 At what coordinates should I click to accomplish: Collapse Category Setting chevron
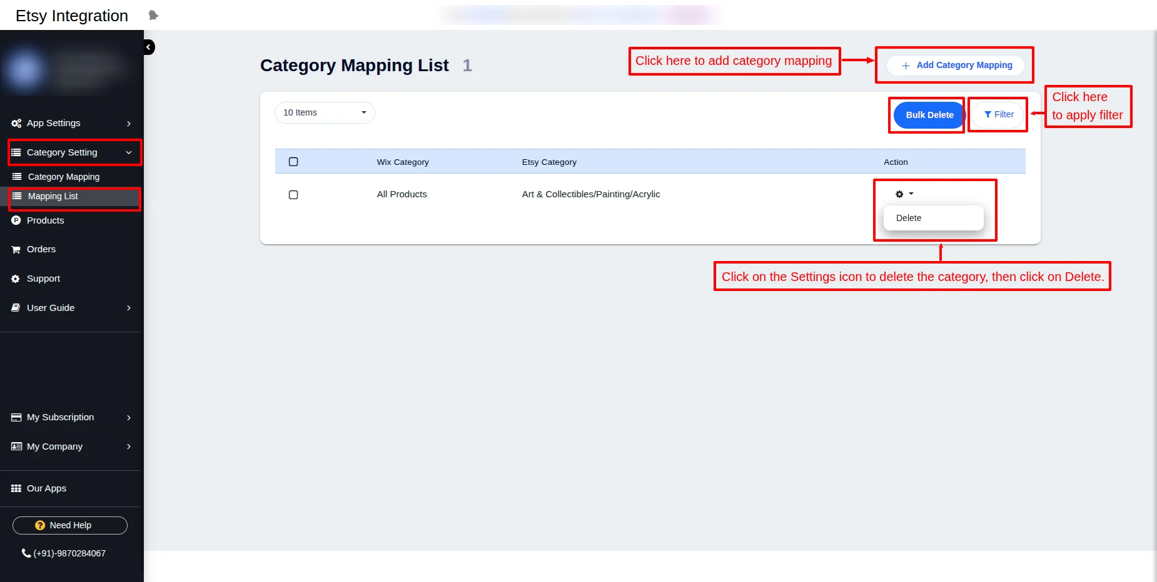tap(129, 152)
